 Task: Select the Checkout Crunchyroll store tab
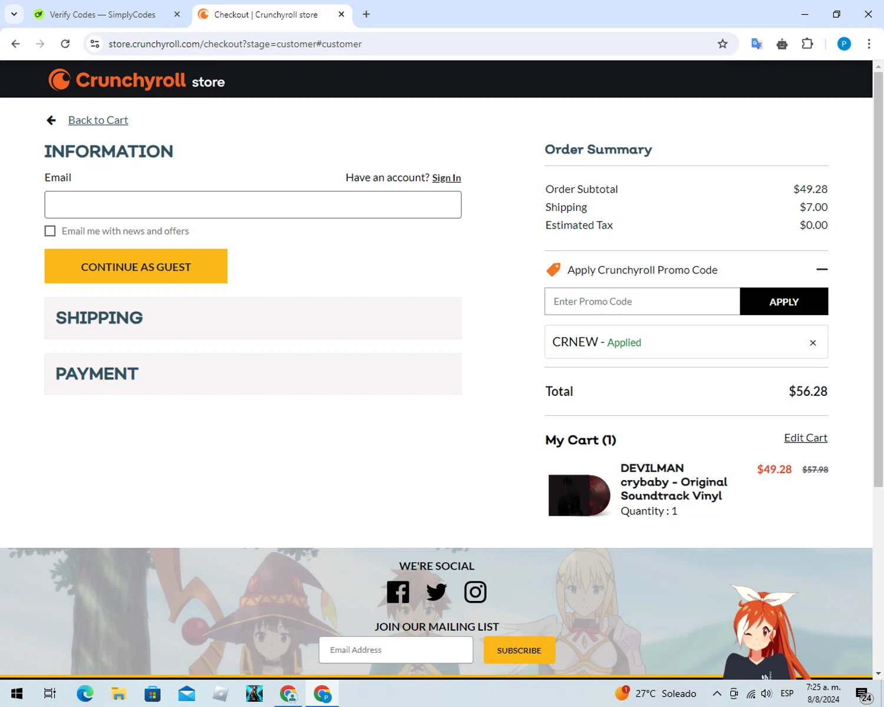click(x=265, y=15)
